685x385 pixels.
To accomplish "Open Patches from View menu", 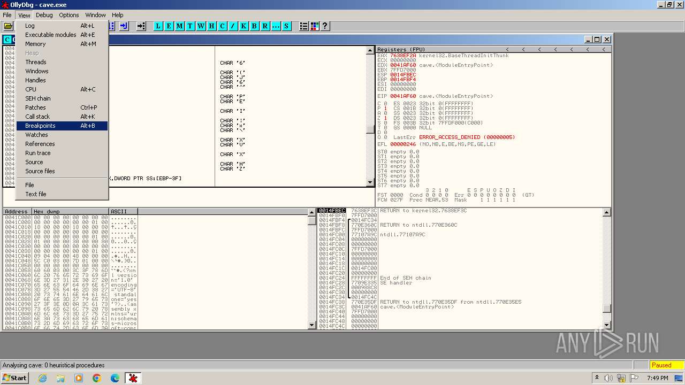I will click(x=62, y=107).
